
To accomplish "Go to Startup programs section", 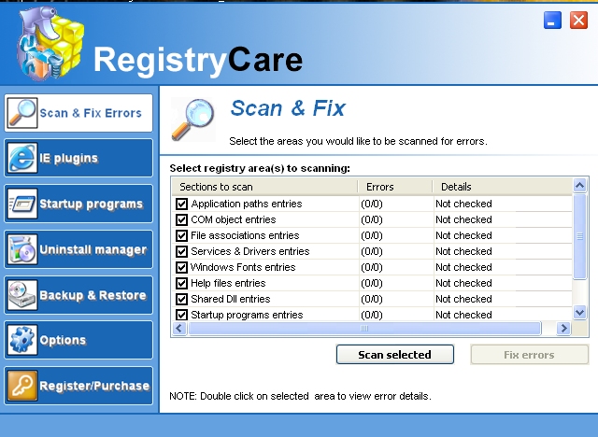I will click(x=78, y=204).
